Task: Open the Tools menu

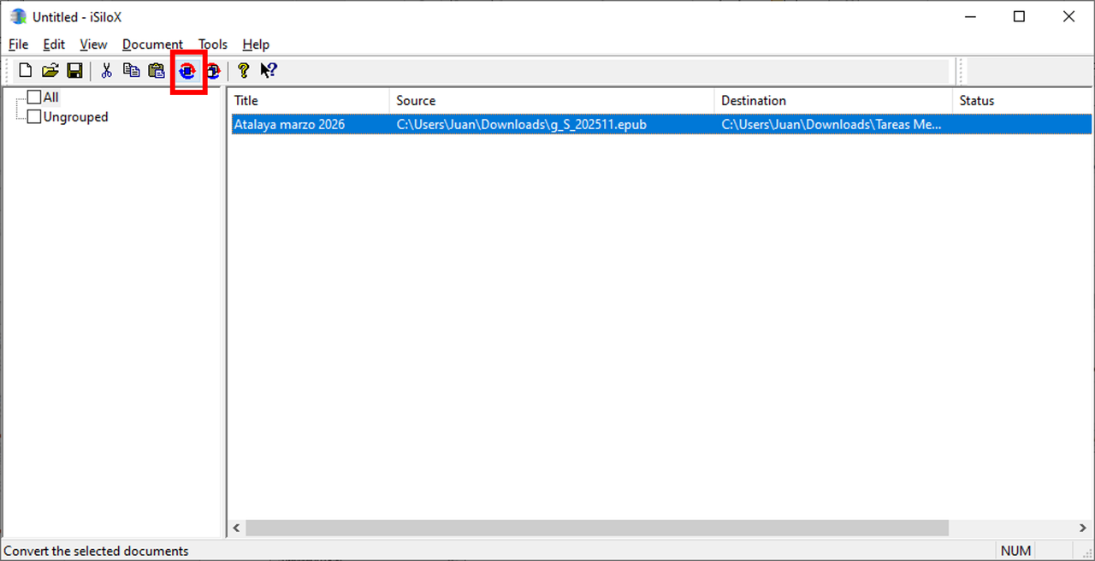Action: tap(213, 44)
